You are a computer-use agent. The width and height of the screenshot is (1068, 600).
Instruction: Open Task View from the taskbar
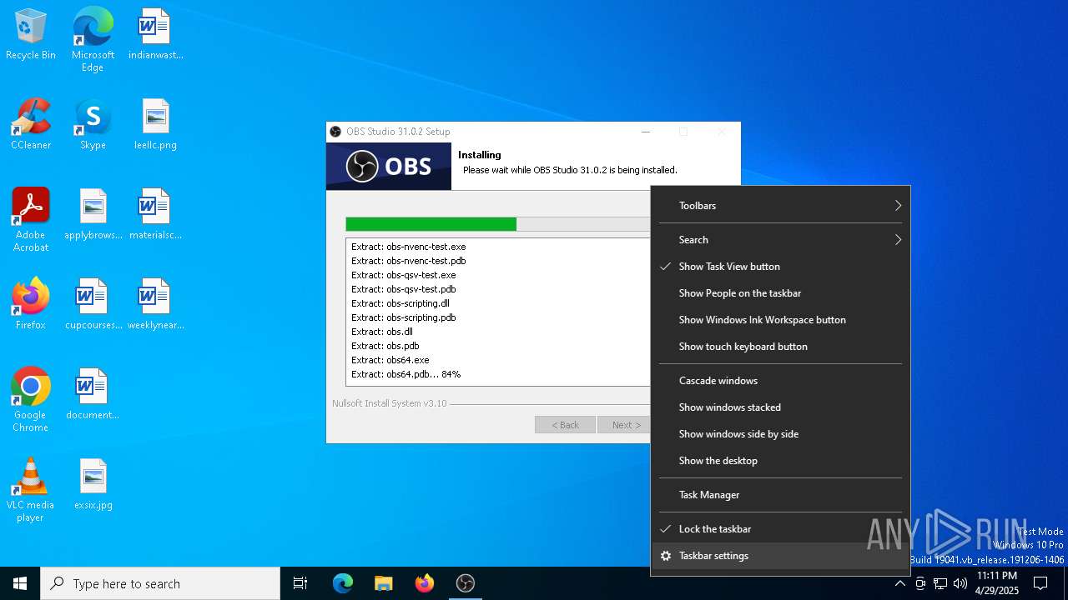(300, 583)
